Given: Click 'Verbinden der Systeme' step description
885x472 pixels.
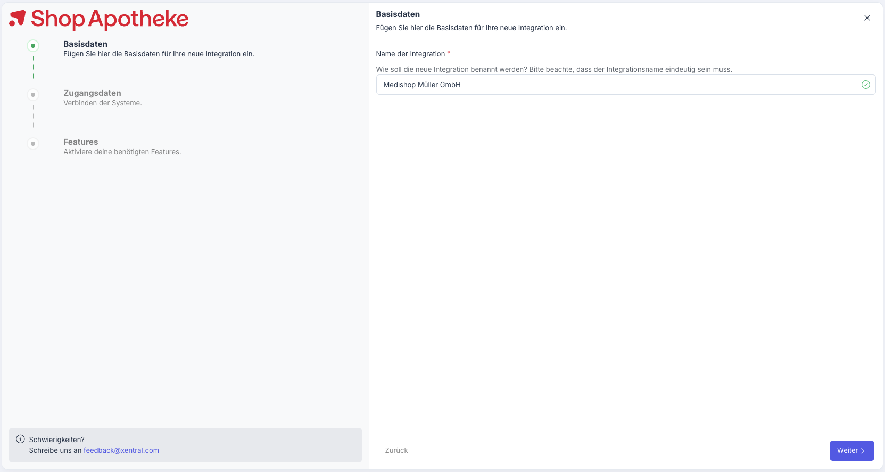Looking at the screenshot, I should (102, 103).
